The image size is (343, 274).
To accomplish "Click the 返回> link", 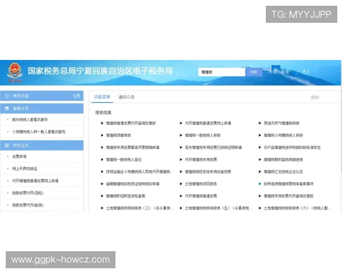I will 315,98.
